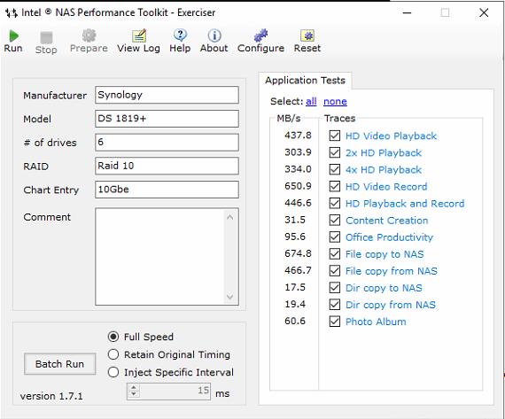Uncheck Photo Album trace
The width and height of the screenshot is (505, 419).
tap(335, 322)
